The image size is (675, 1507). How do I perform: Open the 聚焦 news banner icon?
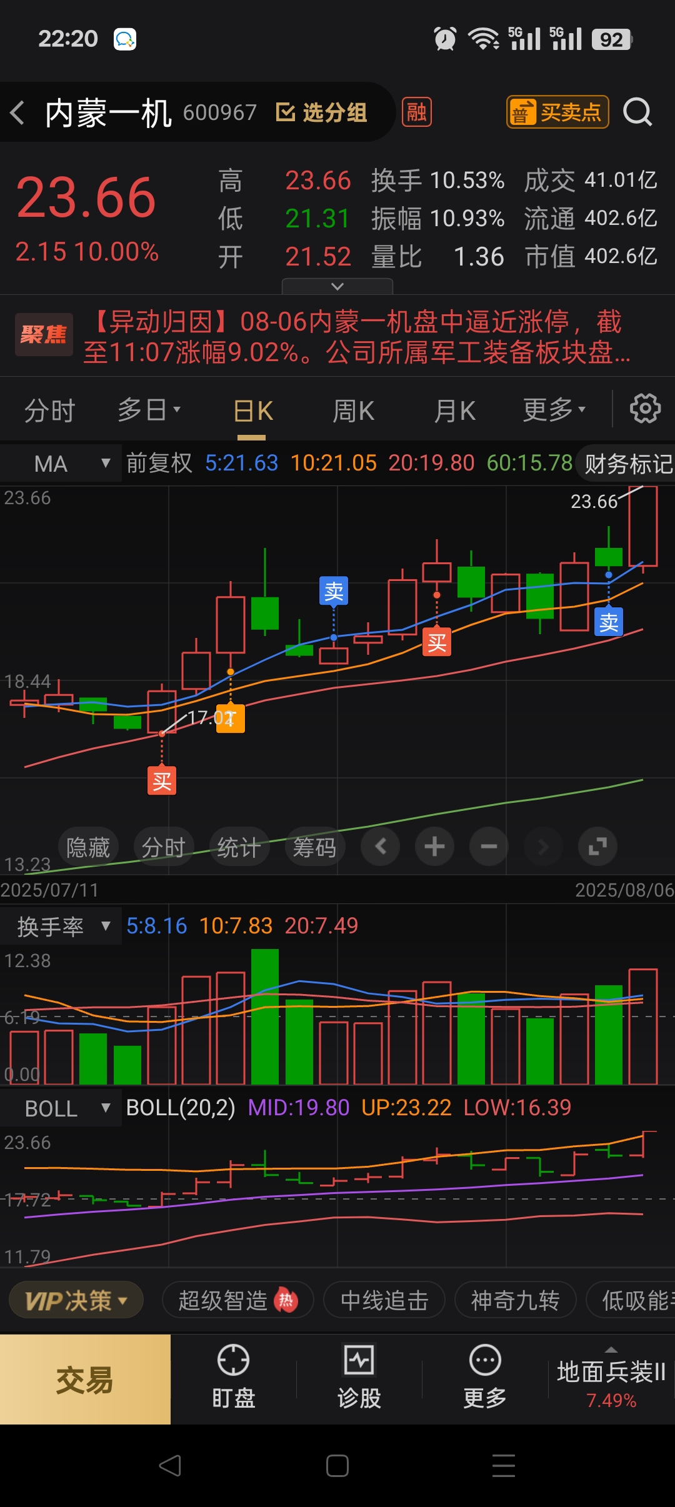click(44, 335)
